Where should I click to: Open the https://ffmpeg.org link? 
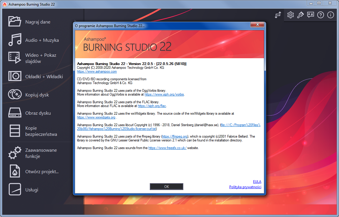tap(175, 136)
